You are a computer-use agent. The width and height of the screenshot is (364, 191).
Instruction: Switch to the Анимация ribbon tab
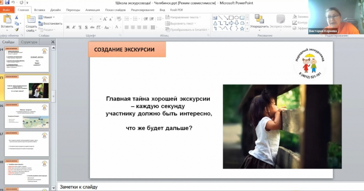click(92, 10)
